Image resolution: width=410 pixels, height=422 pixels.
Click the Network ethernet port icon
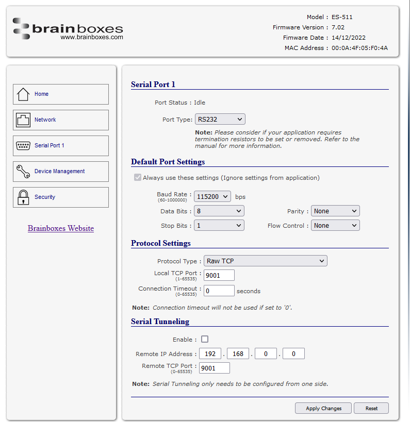pos(23,120)
